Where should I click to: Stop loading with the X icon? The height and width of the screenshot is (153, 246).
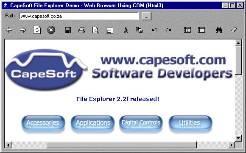51,30
